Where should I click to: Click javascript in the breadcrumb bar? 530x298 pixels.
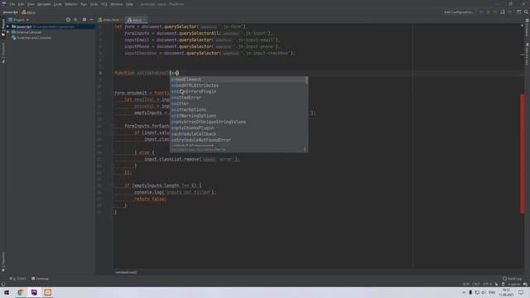(x=11, y=12)
